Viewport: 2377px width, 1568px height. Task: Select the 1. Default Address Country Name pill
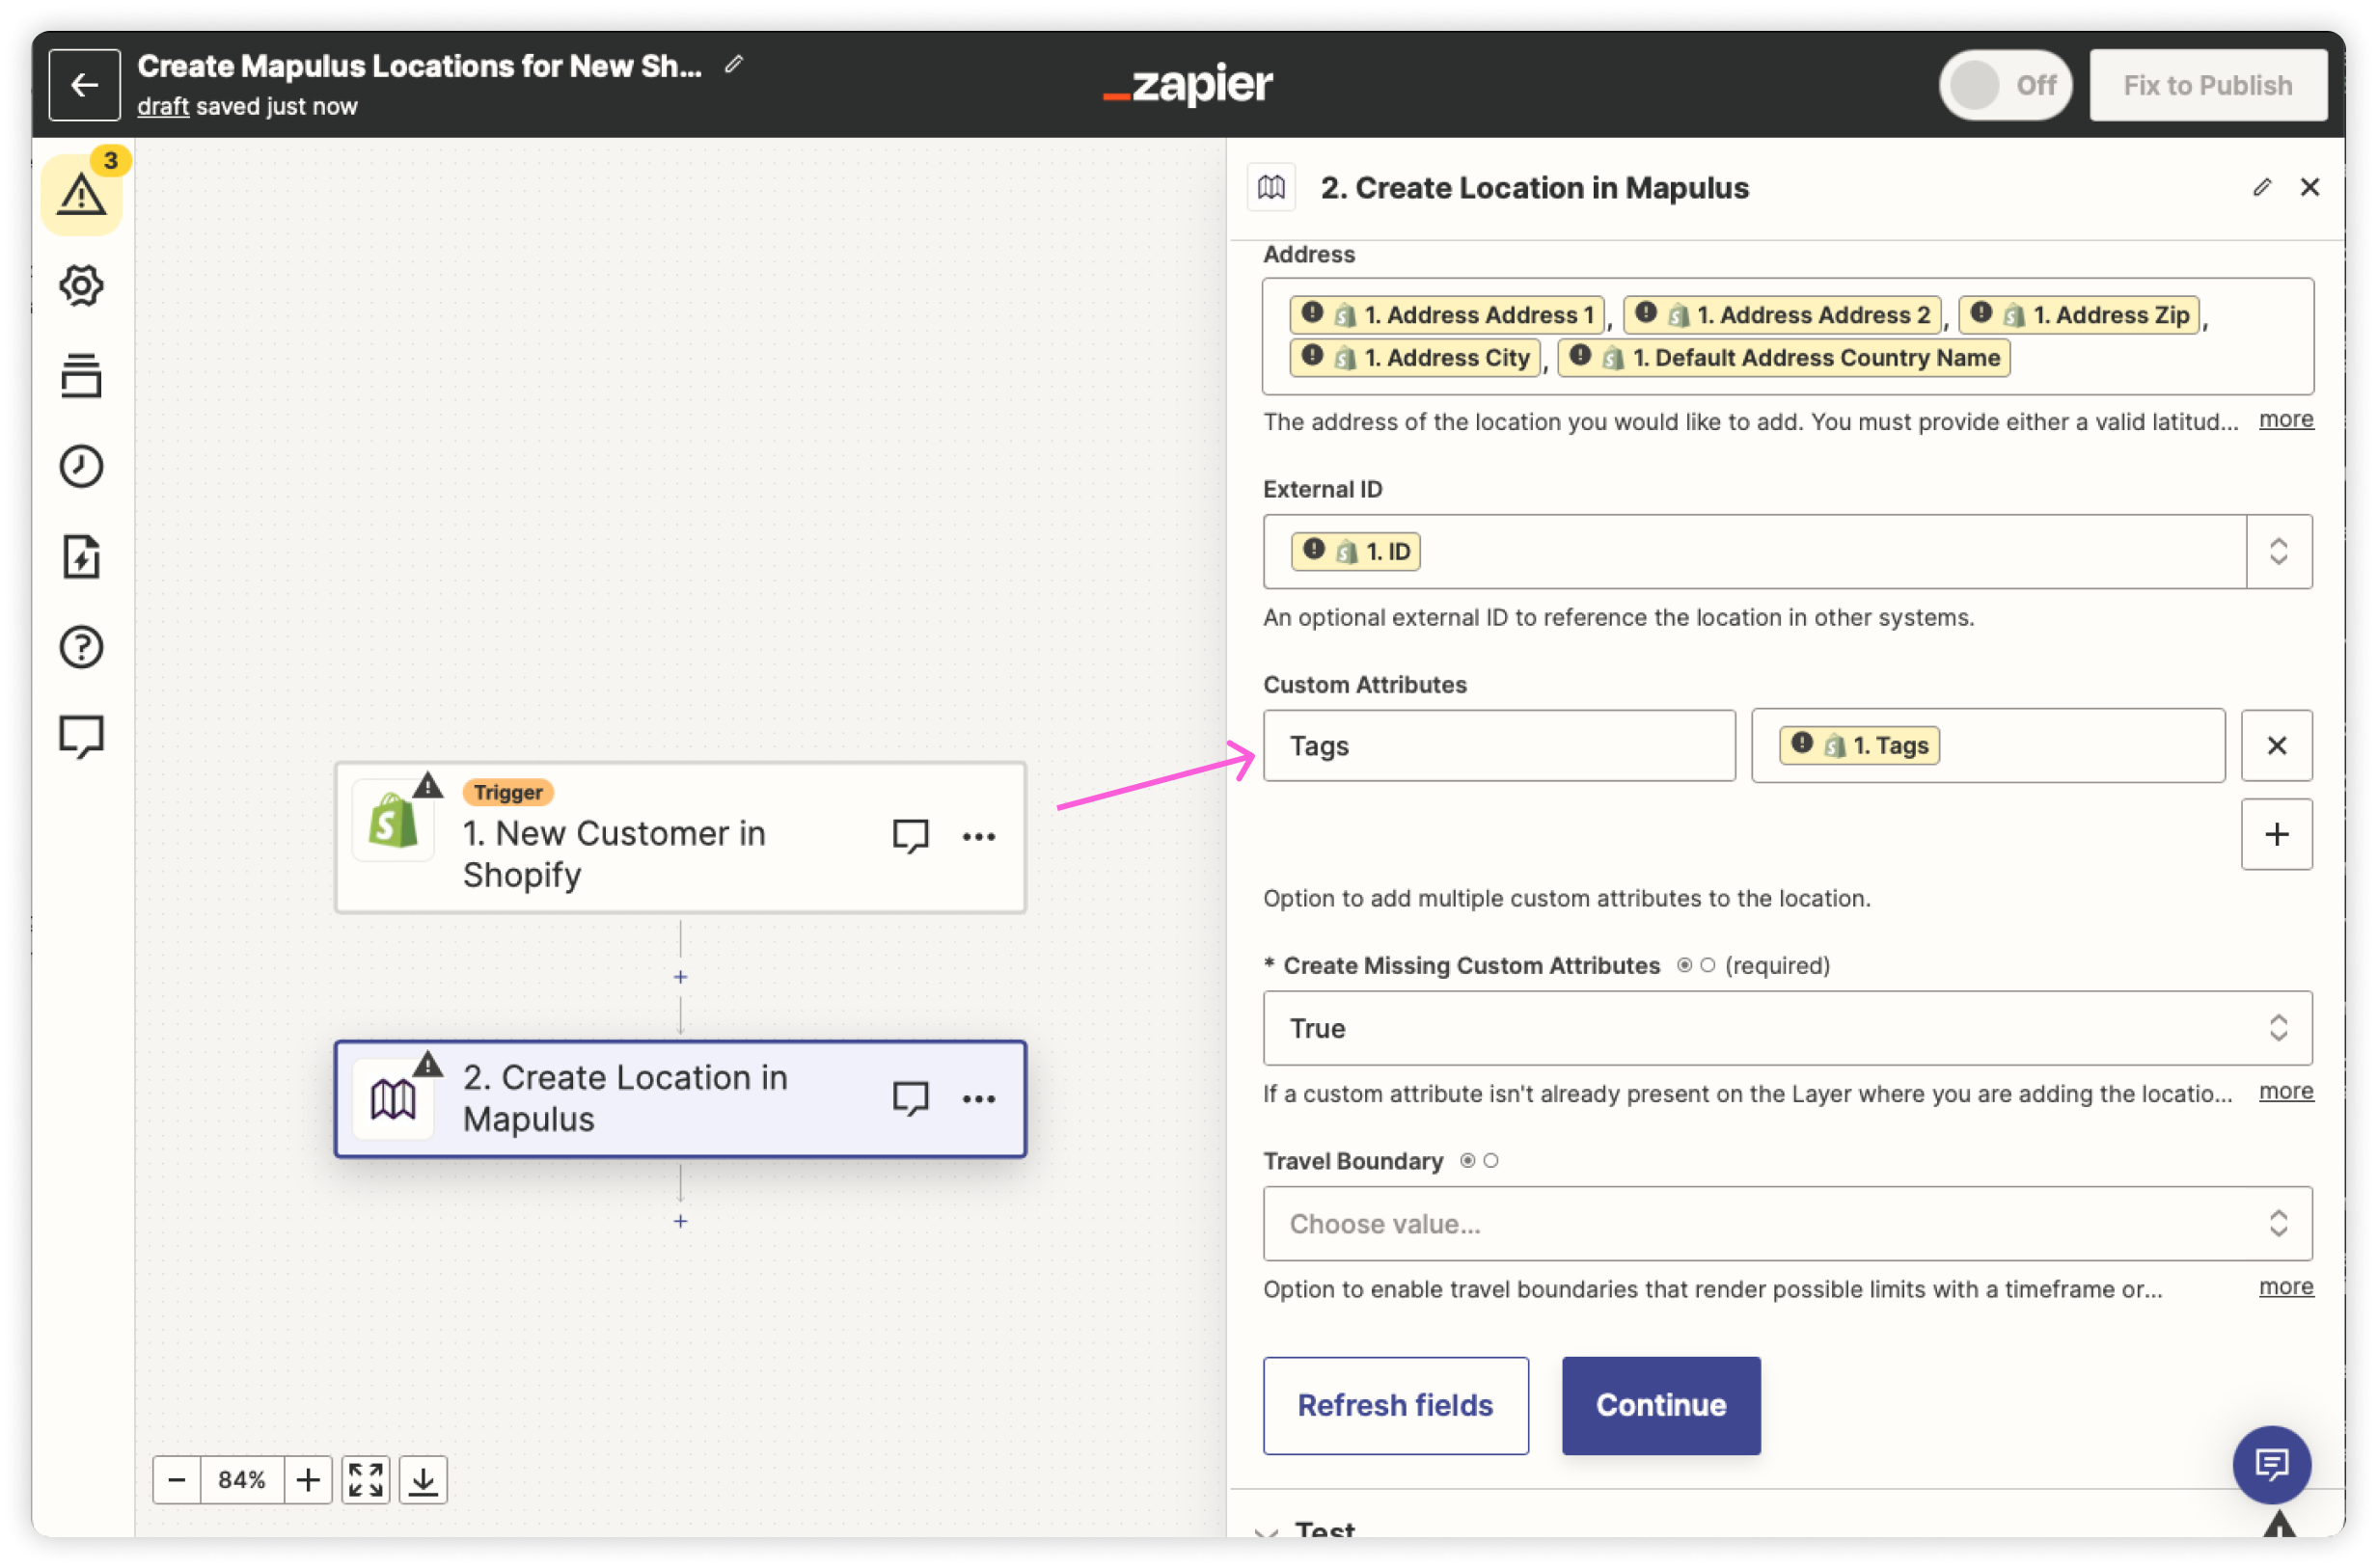coord(1783,358)
